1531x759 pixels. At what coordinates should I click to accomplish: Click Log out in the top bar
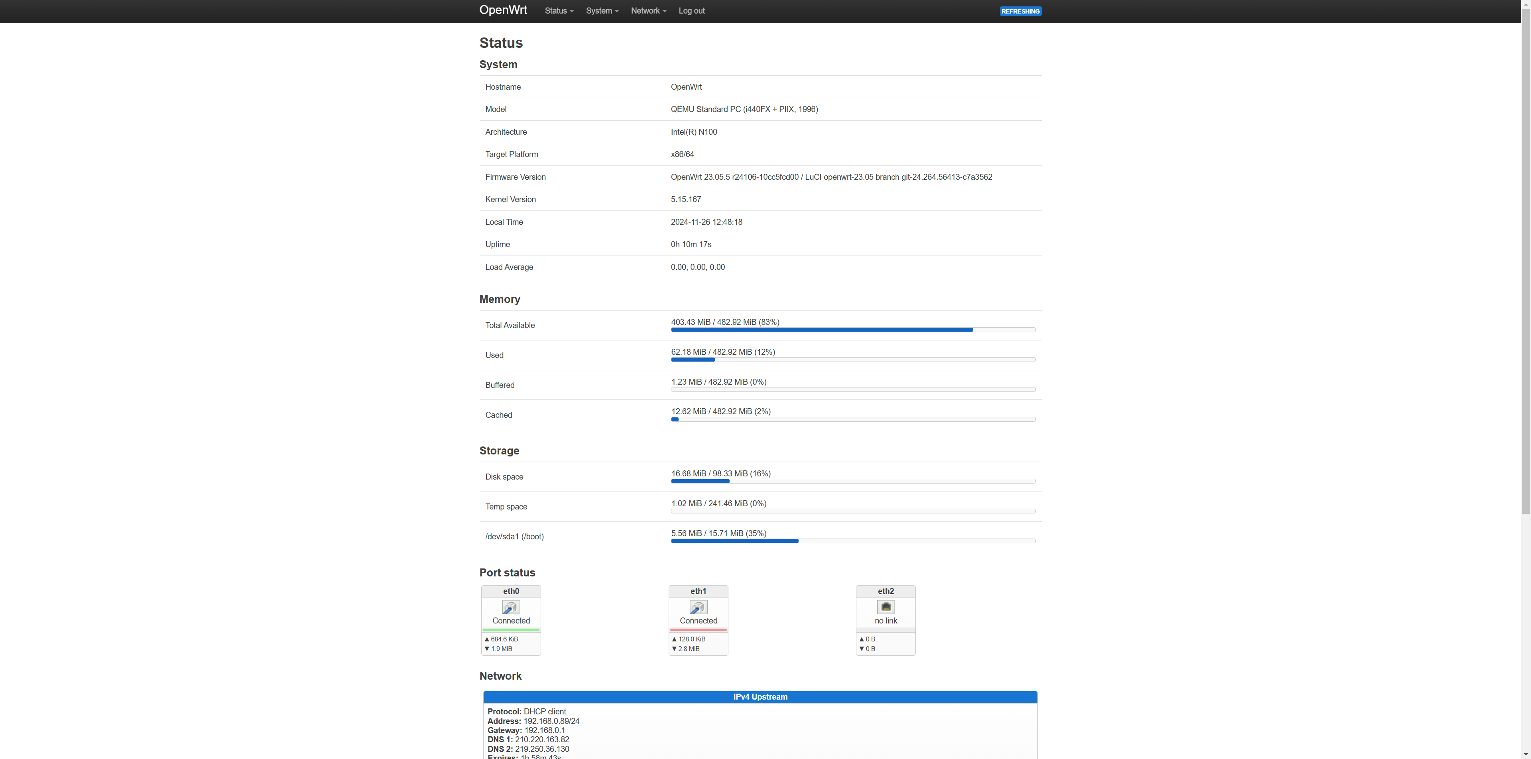(x=691, y=11)
